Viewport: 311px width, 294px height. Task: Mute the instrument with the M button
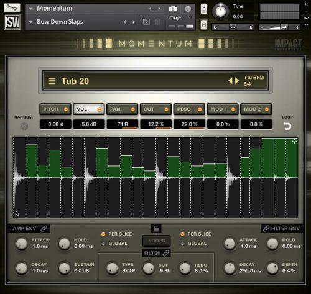pos(204,25)
